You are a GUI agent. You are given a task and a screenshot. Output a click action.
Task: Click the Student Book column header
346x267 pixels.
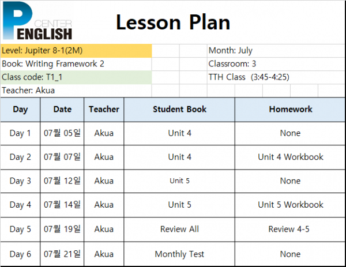[179, 110]
